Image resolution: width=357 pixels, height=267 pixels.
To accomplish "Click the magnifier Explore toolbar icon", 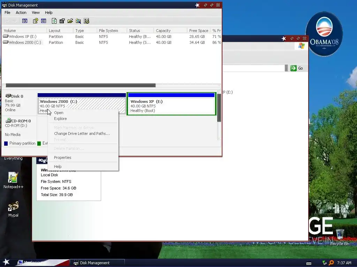I will coord(78,21).
